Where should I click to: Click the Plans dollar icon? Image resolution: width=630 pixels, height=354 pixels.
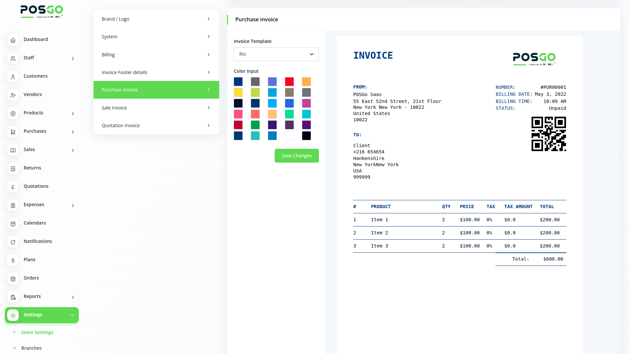13,260
